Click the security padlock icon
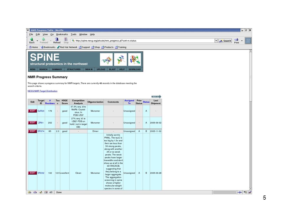Screen dimensions: 283x212 point(250,192)
